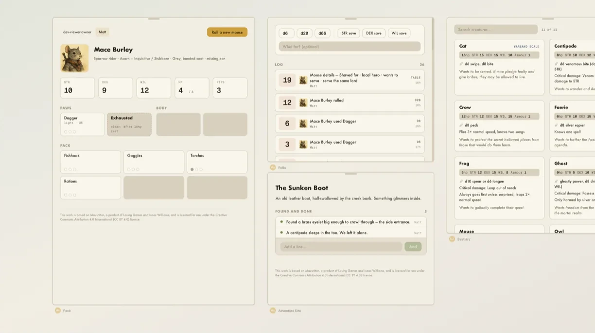Viewport: 595px width, 333px height.
Task: Click the Adventure Site panel badge icon
Action: coord(273,311)
